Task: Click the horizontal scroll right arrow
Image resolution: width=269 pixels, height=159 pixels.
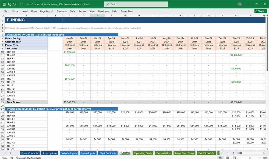Action: (264, 153)
